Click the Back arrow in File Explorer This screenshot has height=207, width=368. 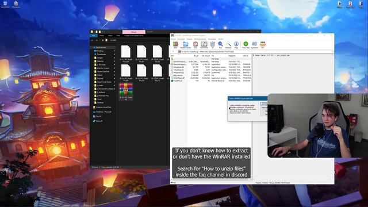click(x=92, y=40)
